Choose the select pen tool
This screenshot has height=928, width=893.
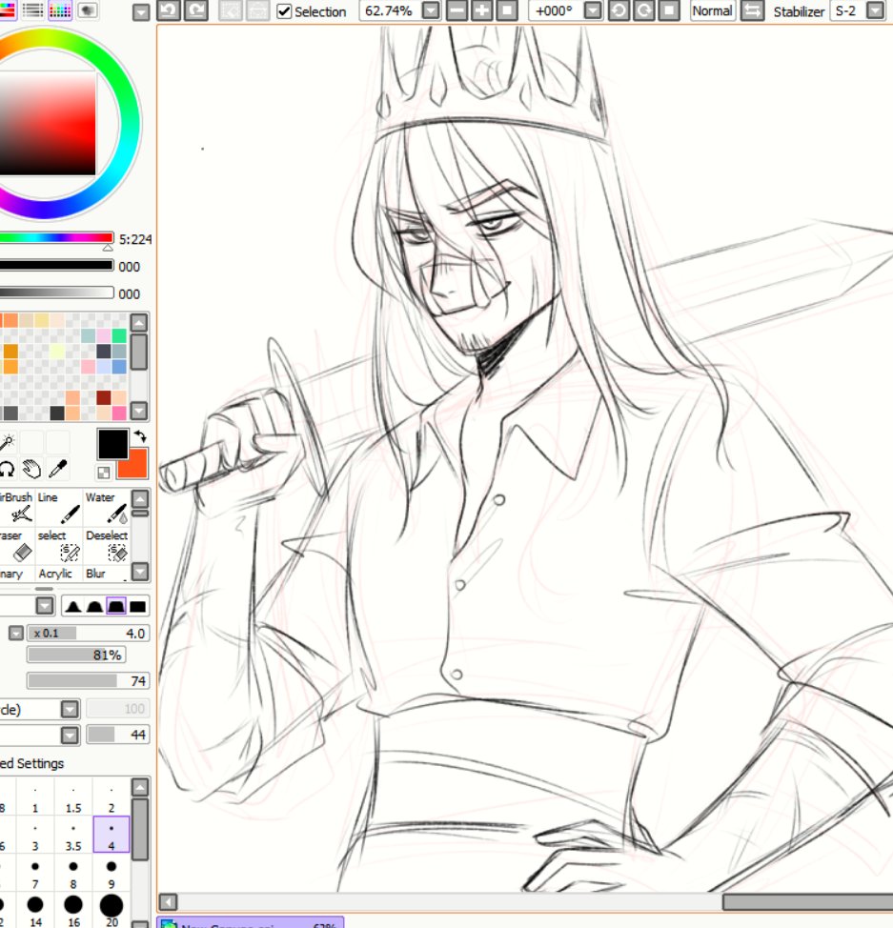59,545
